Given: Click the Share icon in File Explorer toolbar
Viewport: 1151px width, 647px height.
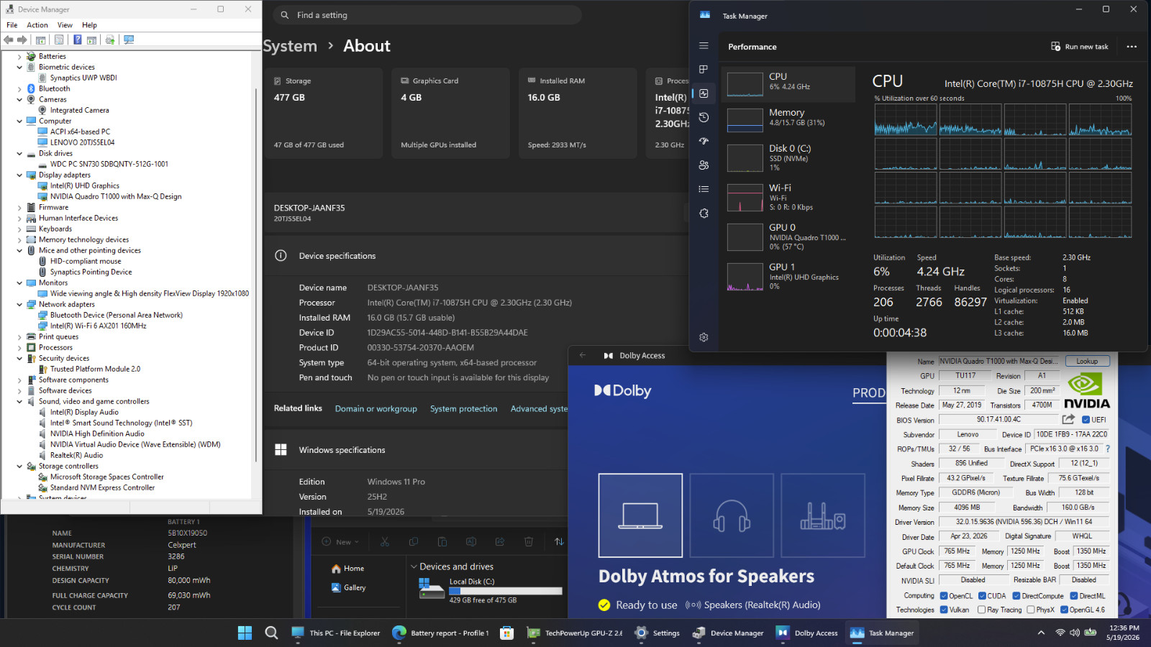Looking at the screenshot, I should 500,541.
